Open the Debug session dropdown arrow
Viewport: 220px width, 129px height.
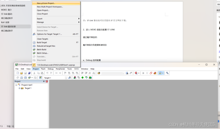tap(139, 73)
